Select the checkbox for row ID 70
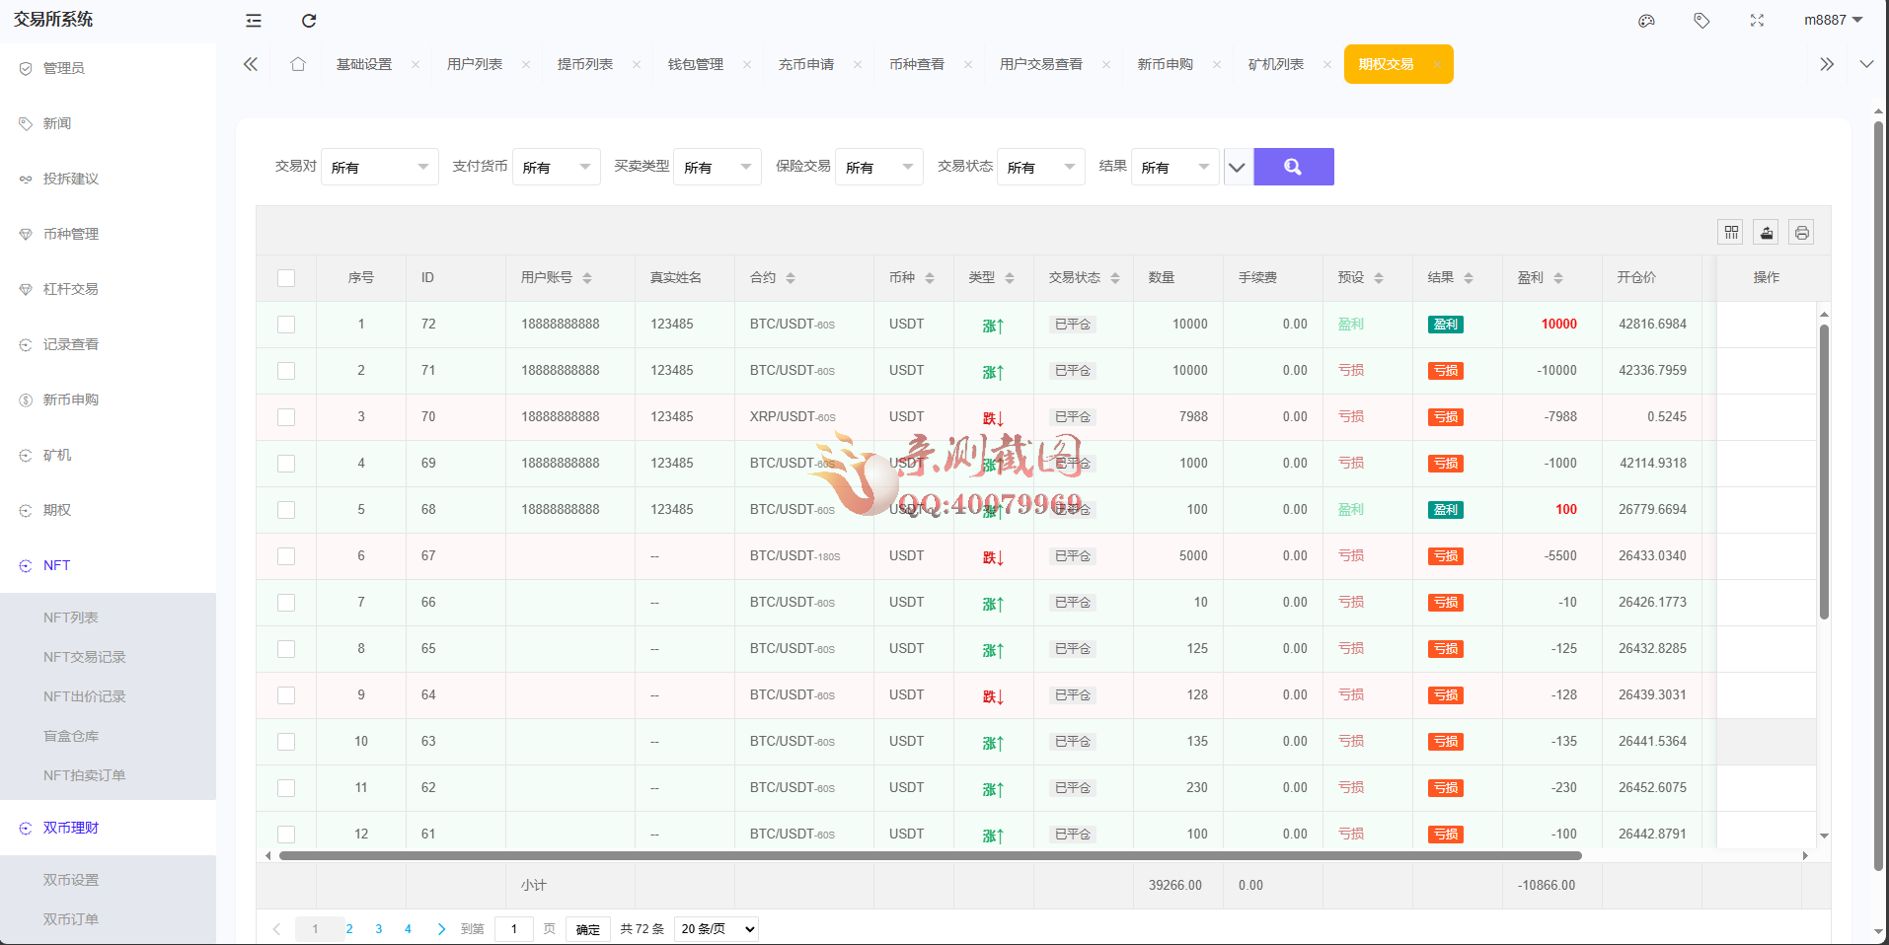Viewport: 1889px width, 945px height. point(286,417)
